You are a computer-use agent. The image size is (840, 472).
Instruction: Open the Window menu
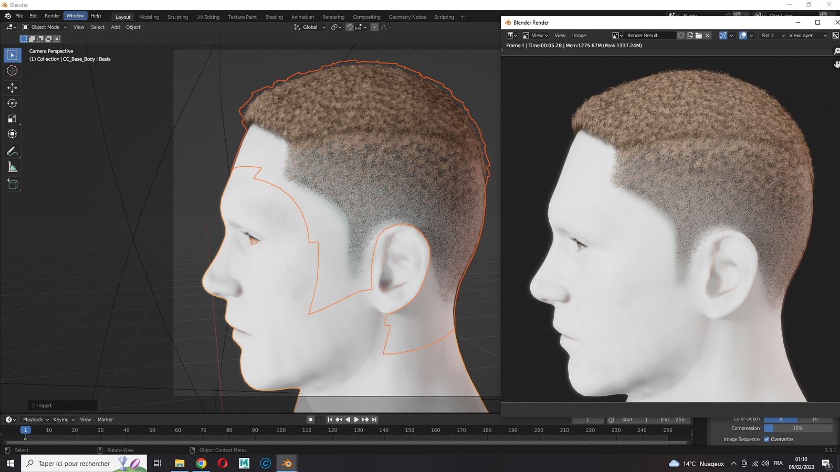tap(75, 16)
